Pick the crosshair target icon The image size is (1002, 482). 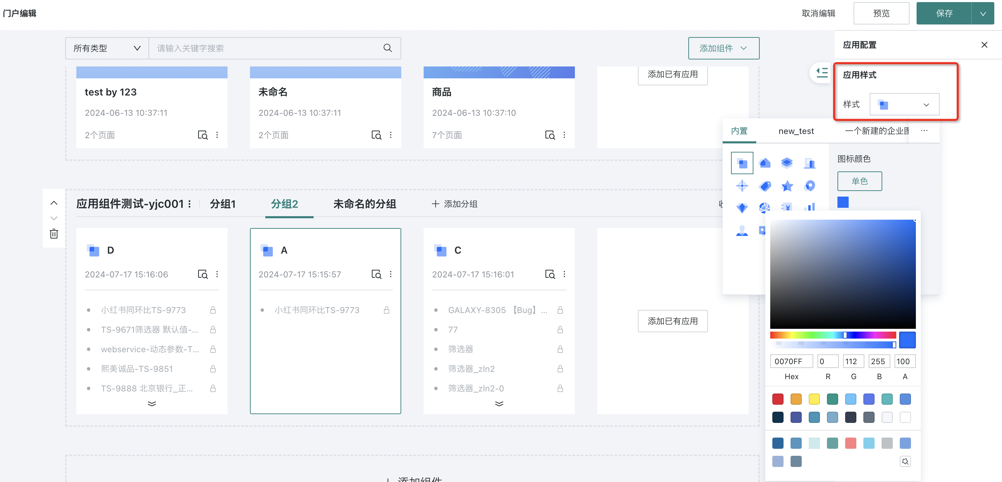pyautogui.click(x=742, y=186)
